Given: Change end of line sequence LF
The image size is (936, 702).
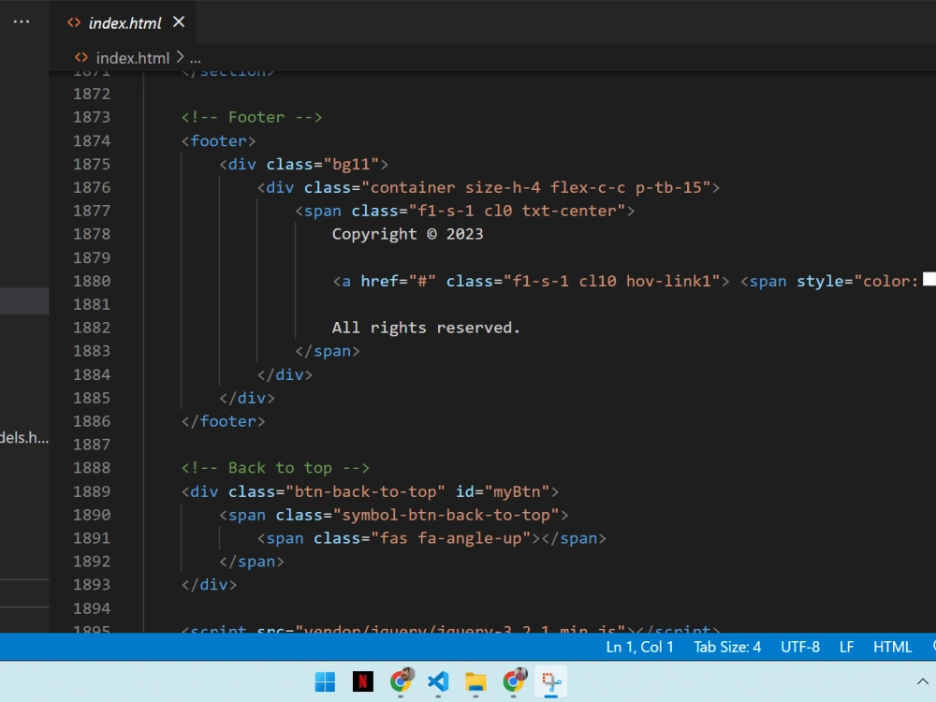Looking at the screenshot, I should pyautogui.click(x=846, y=647).
